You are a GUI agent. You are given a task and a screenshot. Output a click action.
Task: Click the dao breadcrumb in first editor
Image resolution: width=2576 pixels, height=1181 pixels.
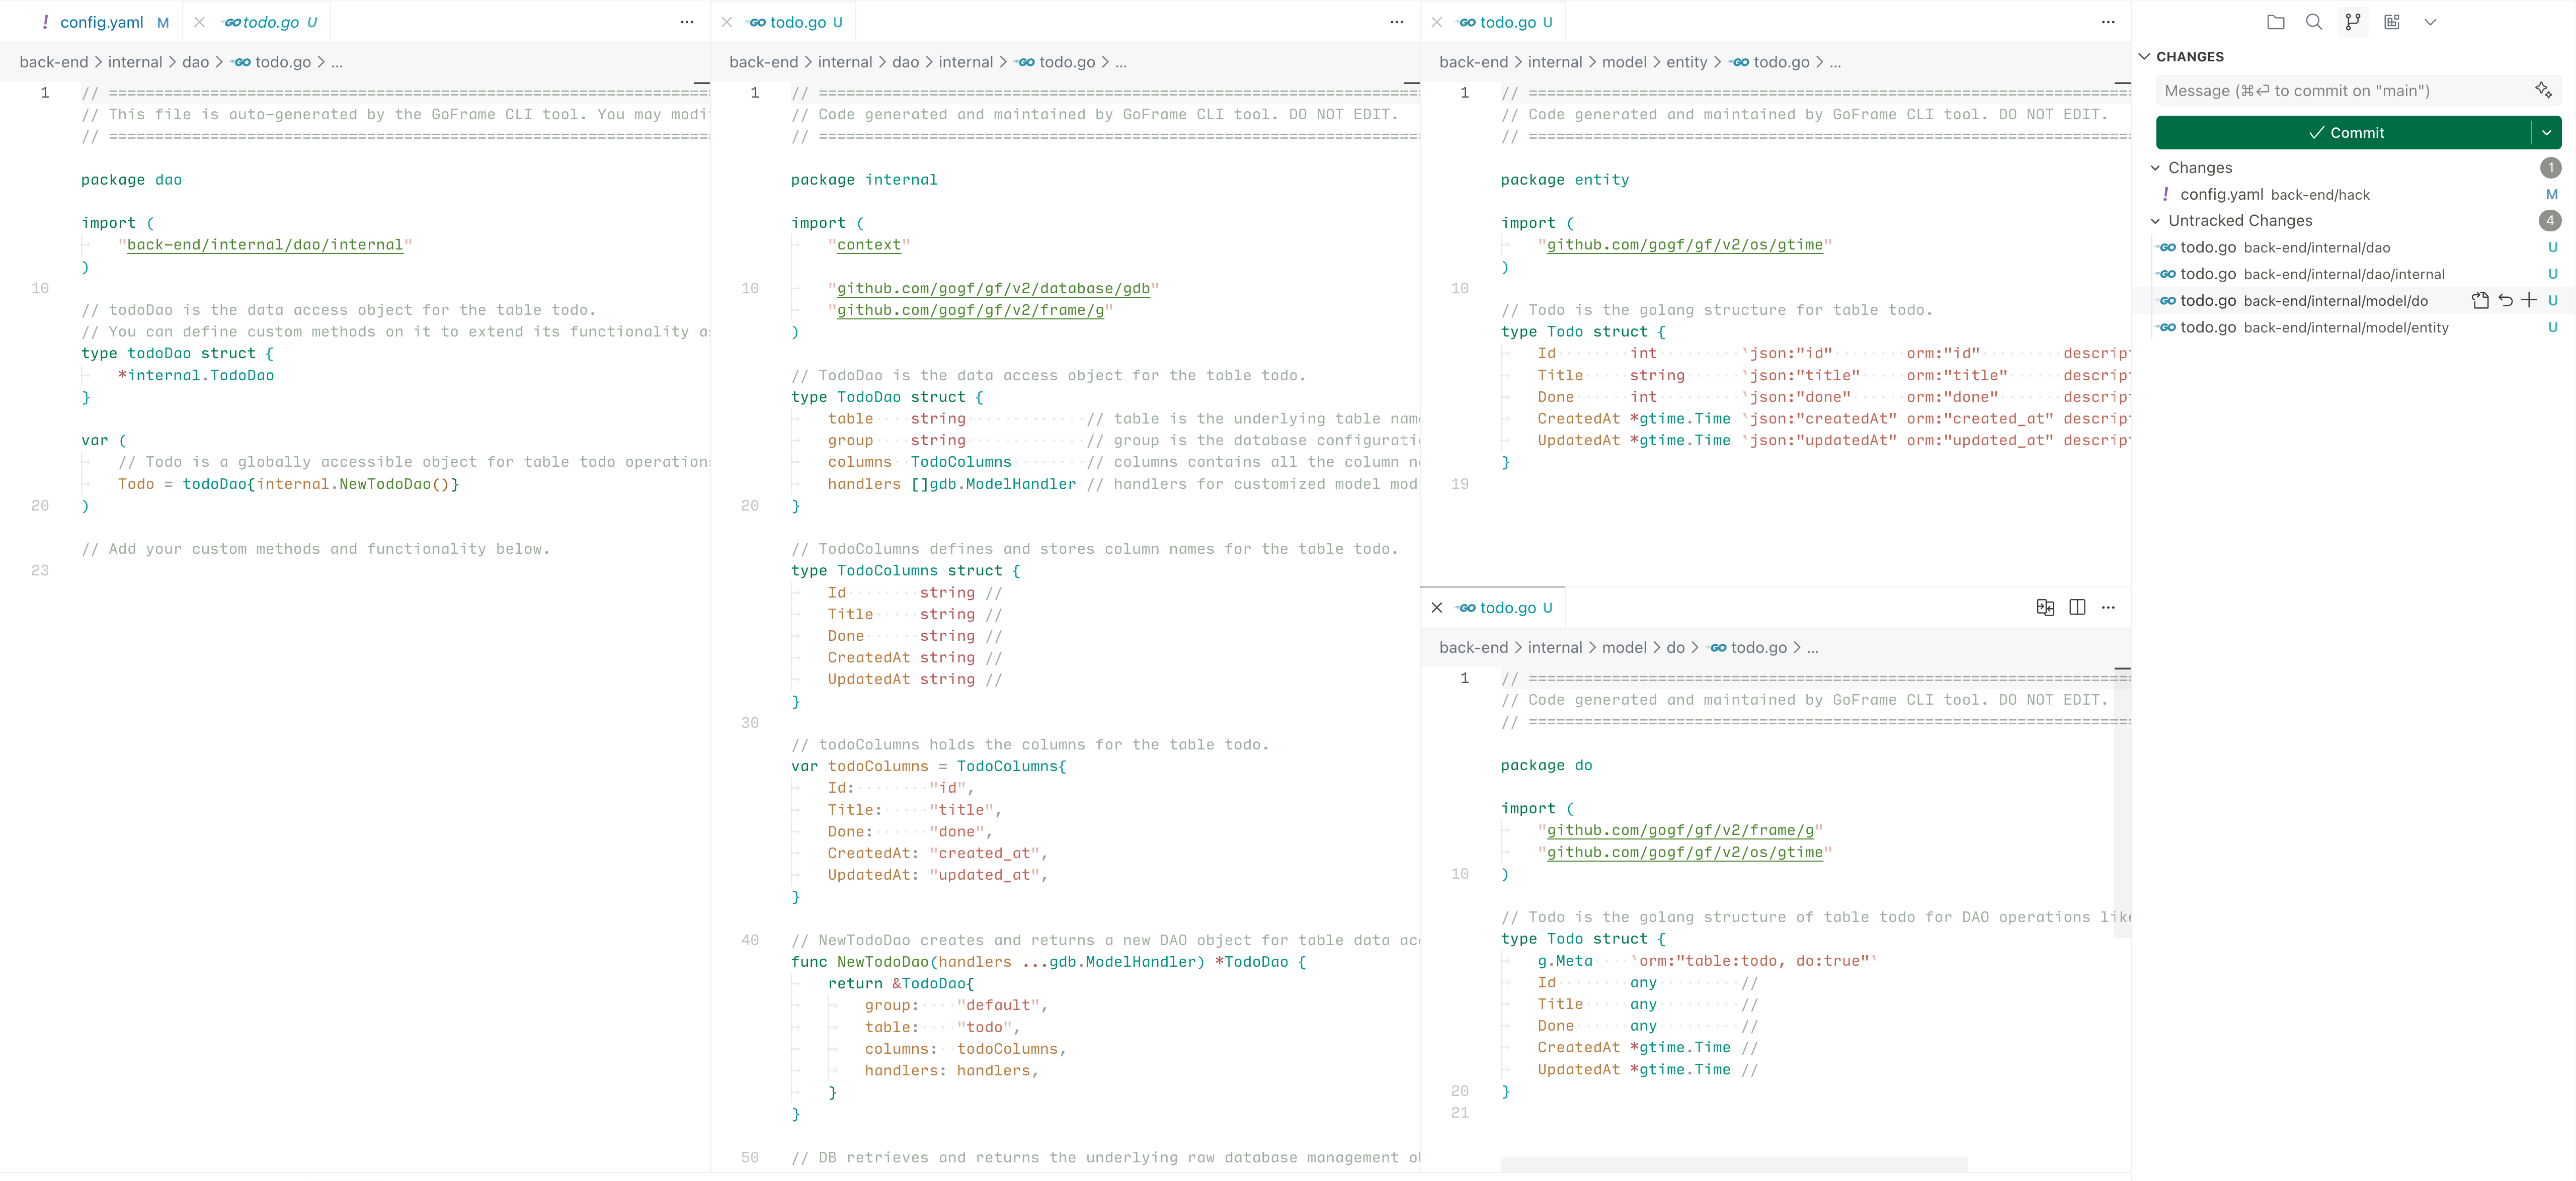pos(195,62)
